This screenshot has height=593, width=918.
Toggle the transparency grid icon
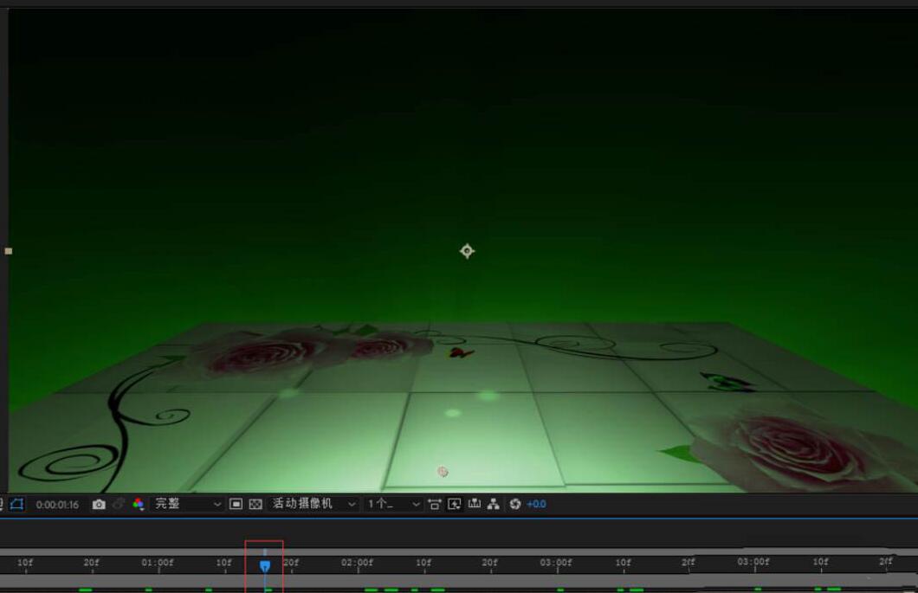click(255, 504)
